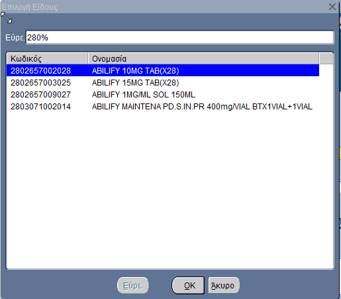
Task: Click the Εύρε label beside search box
Action: (x=15, y=38)
